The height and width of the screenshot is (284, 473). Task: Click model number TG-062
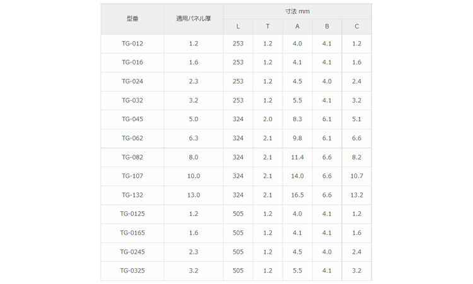(132, 138)
